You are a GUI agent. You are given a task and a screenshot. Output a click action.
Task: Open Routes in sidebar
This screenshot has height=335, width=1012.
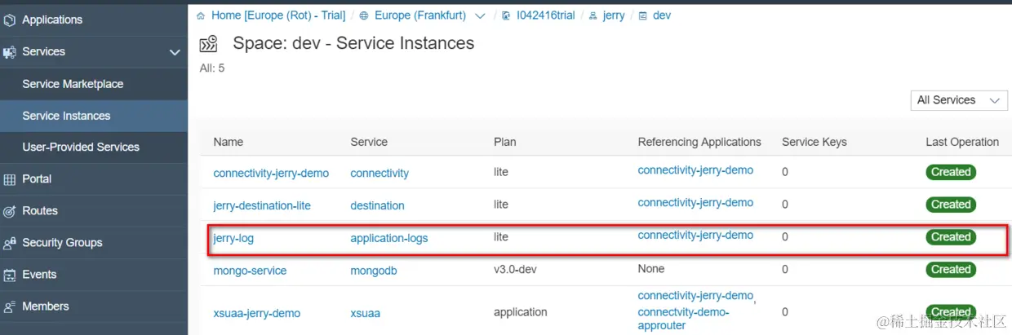click(x=40, y=210)
